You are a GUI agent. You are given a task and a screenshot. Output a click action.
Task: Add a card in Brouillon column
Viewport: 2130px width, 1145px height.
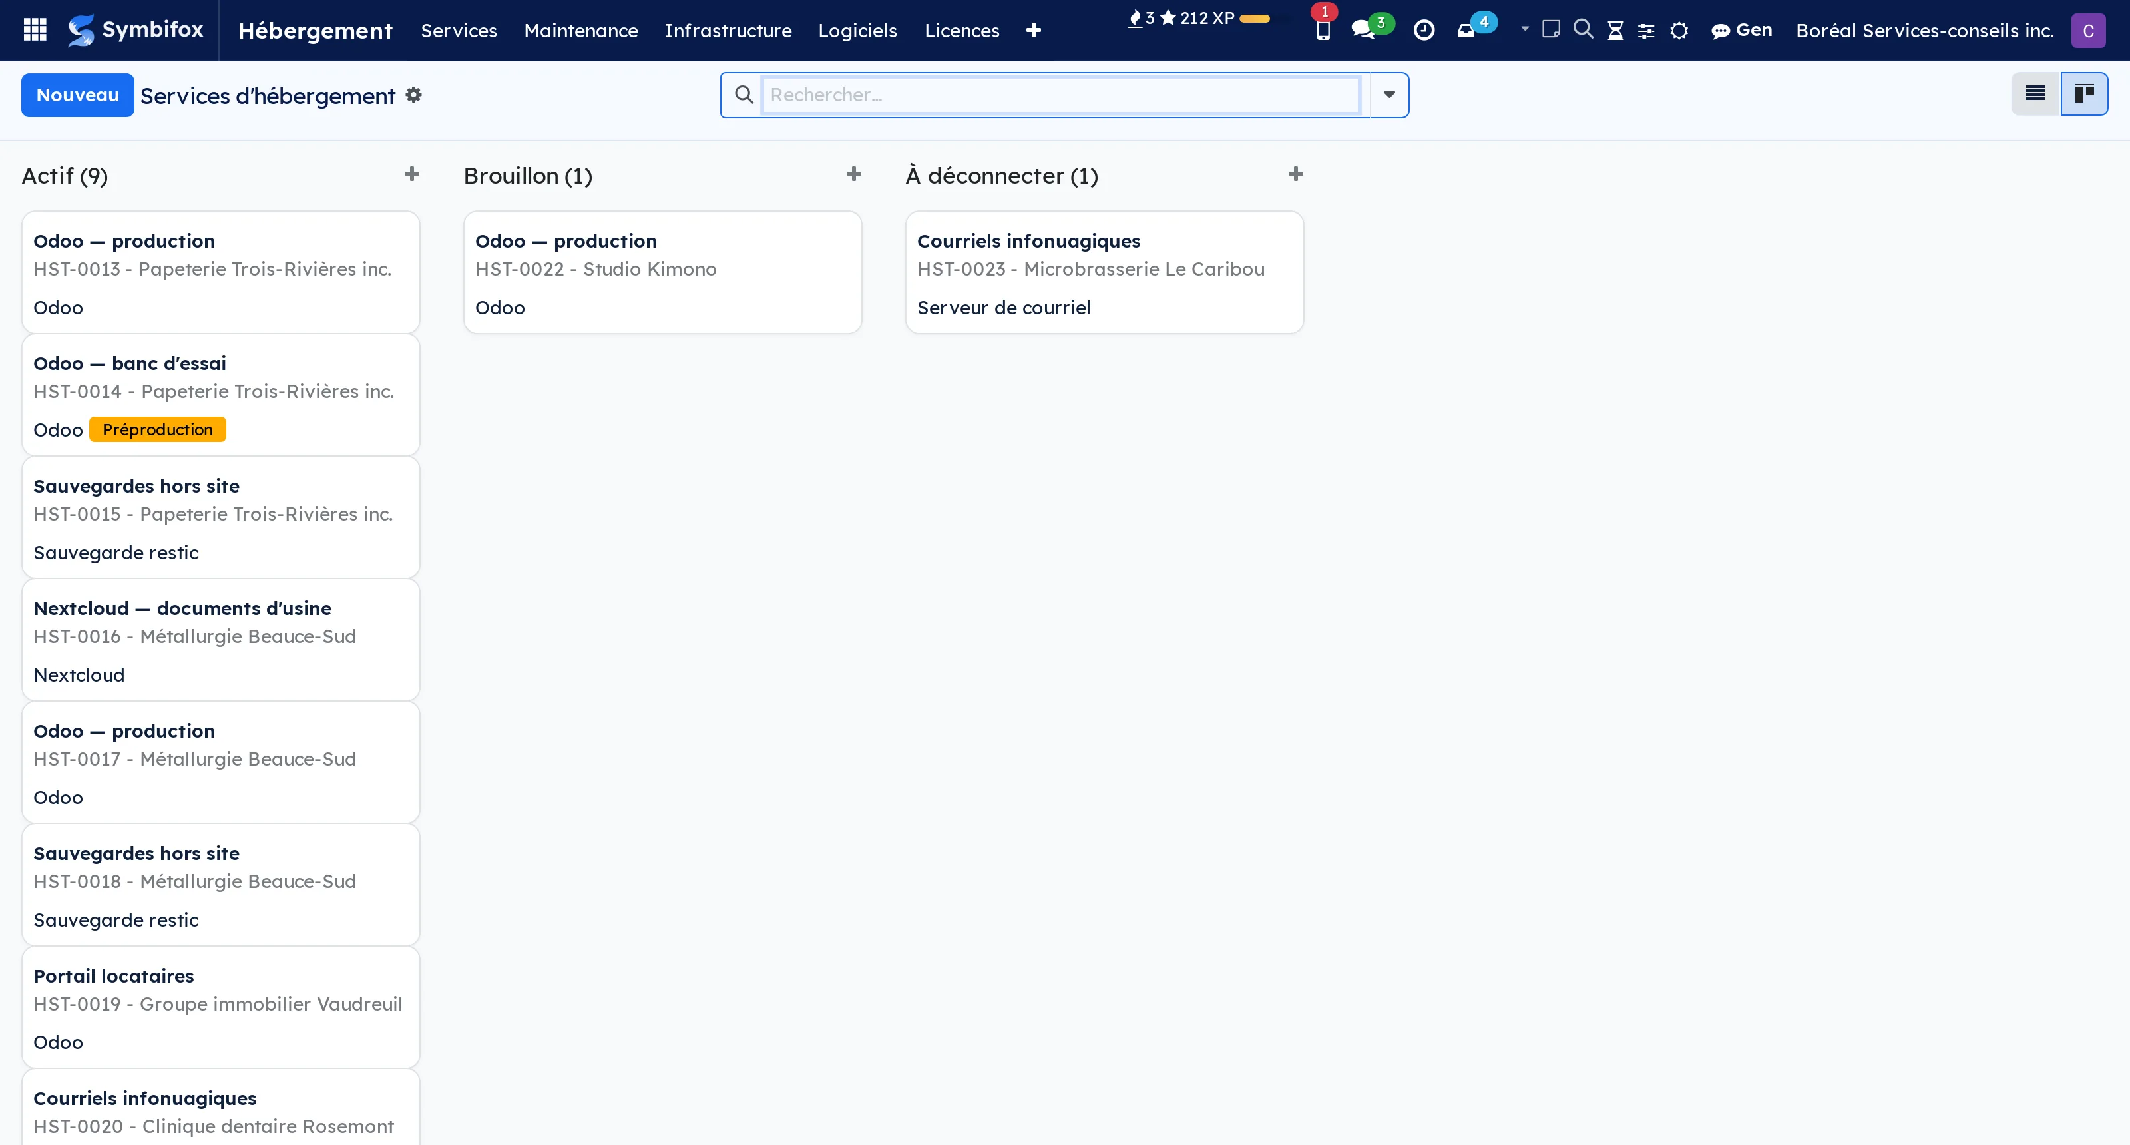tap(853, 174)
